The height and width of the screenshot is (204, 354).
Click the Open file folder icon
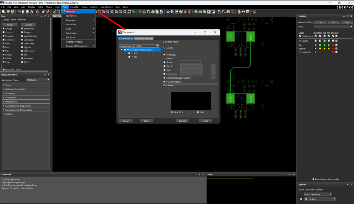tap(8, 12)
